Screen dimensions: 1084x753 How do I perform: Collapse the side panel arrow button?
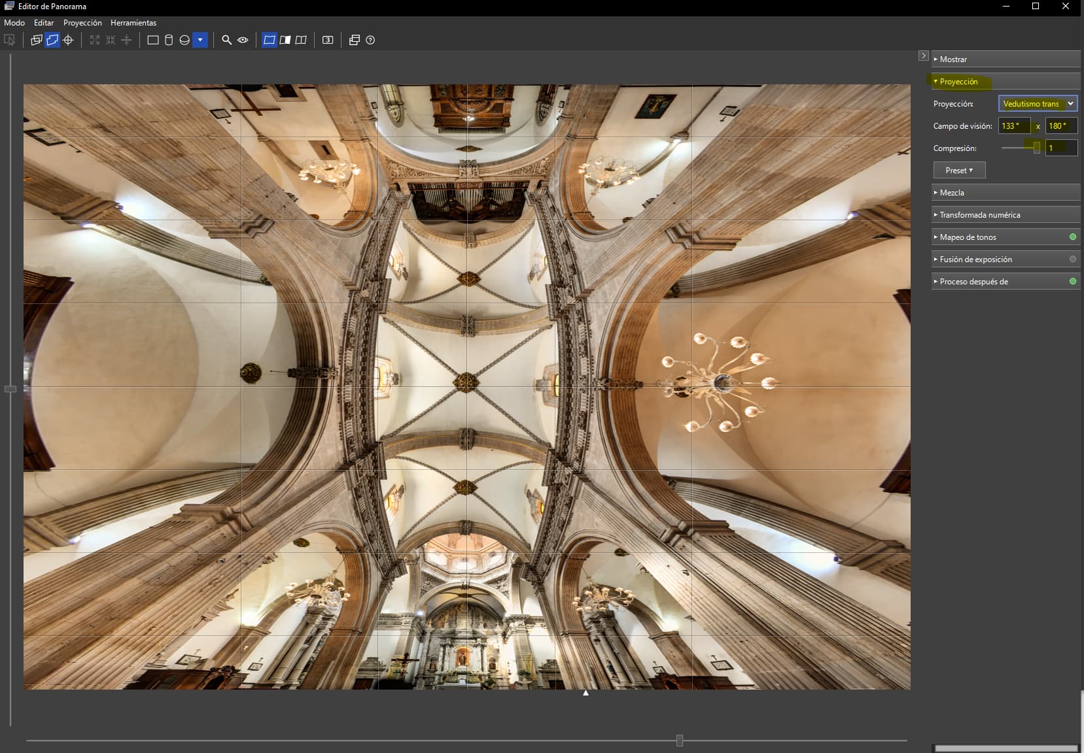click(923, 56)
